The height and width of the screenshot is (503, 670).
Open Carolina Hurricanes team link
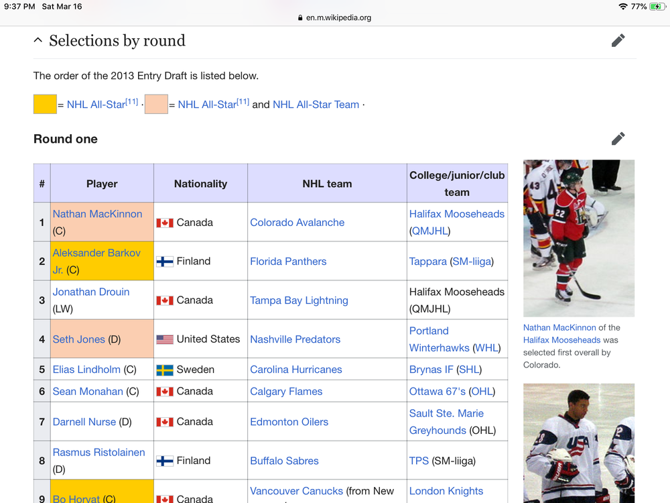coord(295,370)
